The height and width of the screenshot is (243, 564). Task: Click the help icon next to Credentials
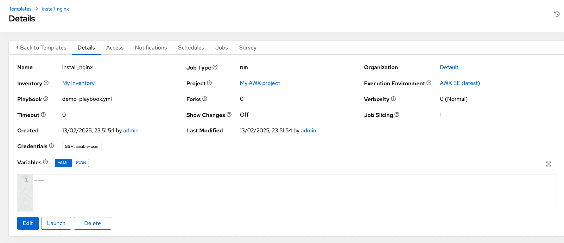coord(51,146)
